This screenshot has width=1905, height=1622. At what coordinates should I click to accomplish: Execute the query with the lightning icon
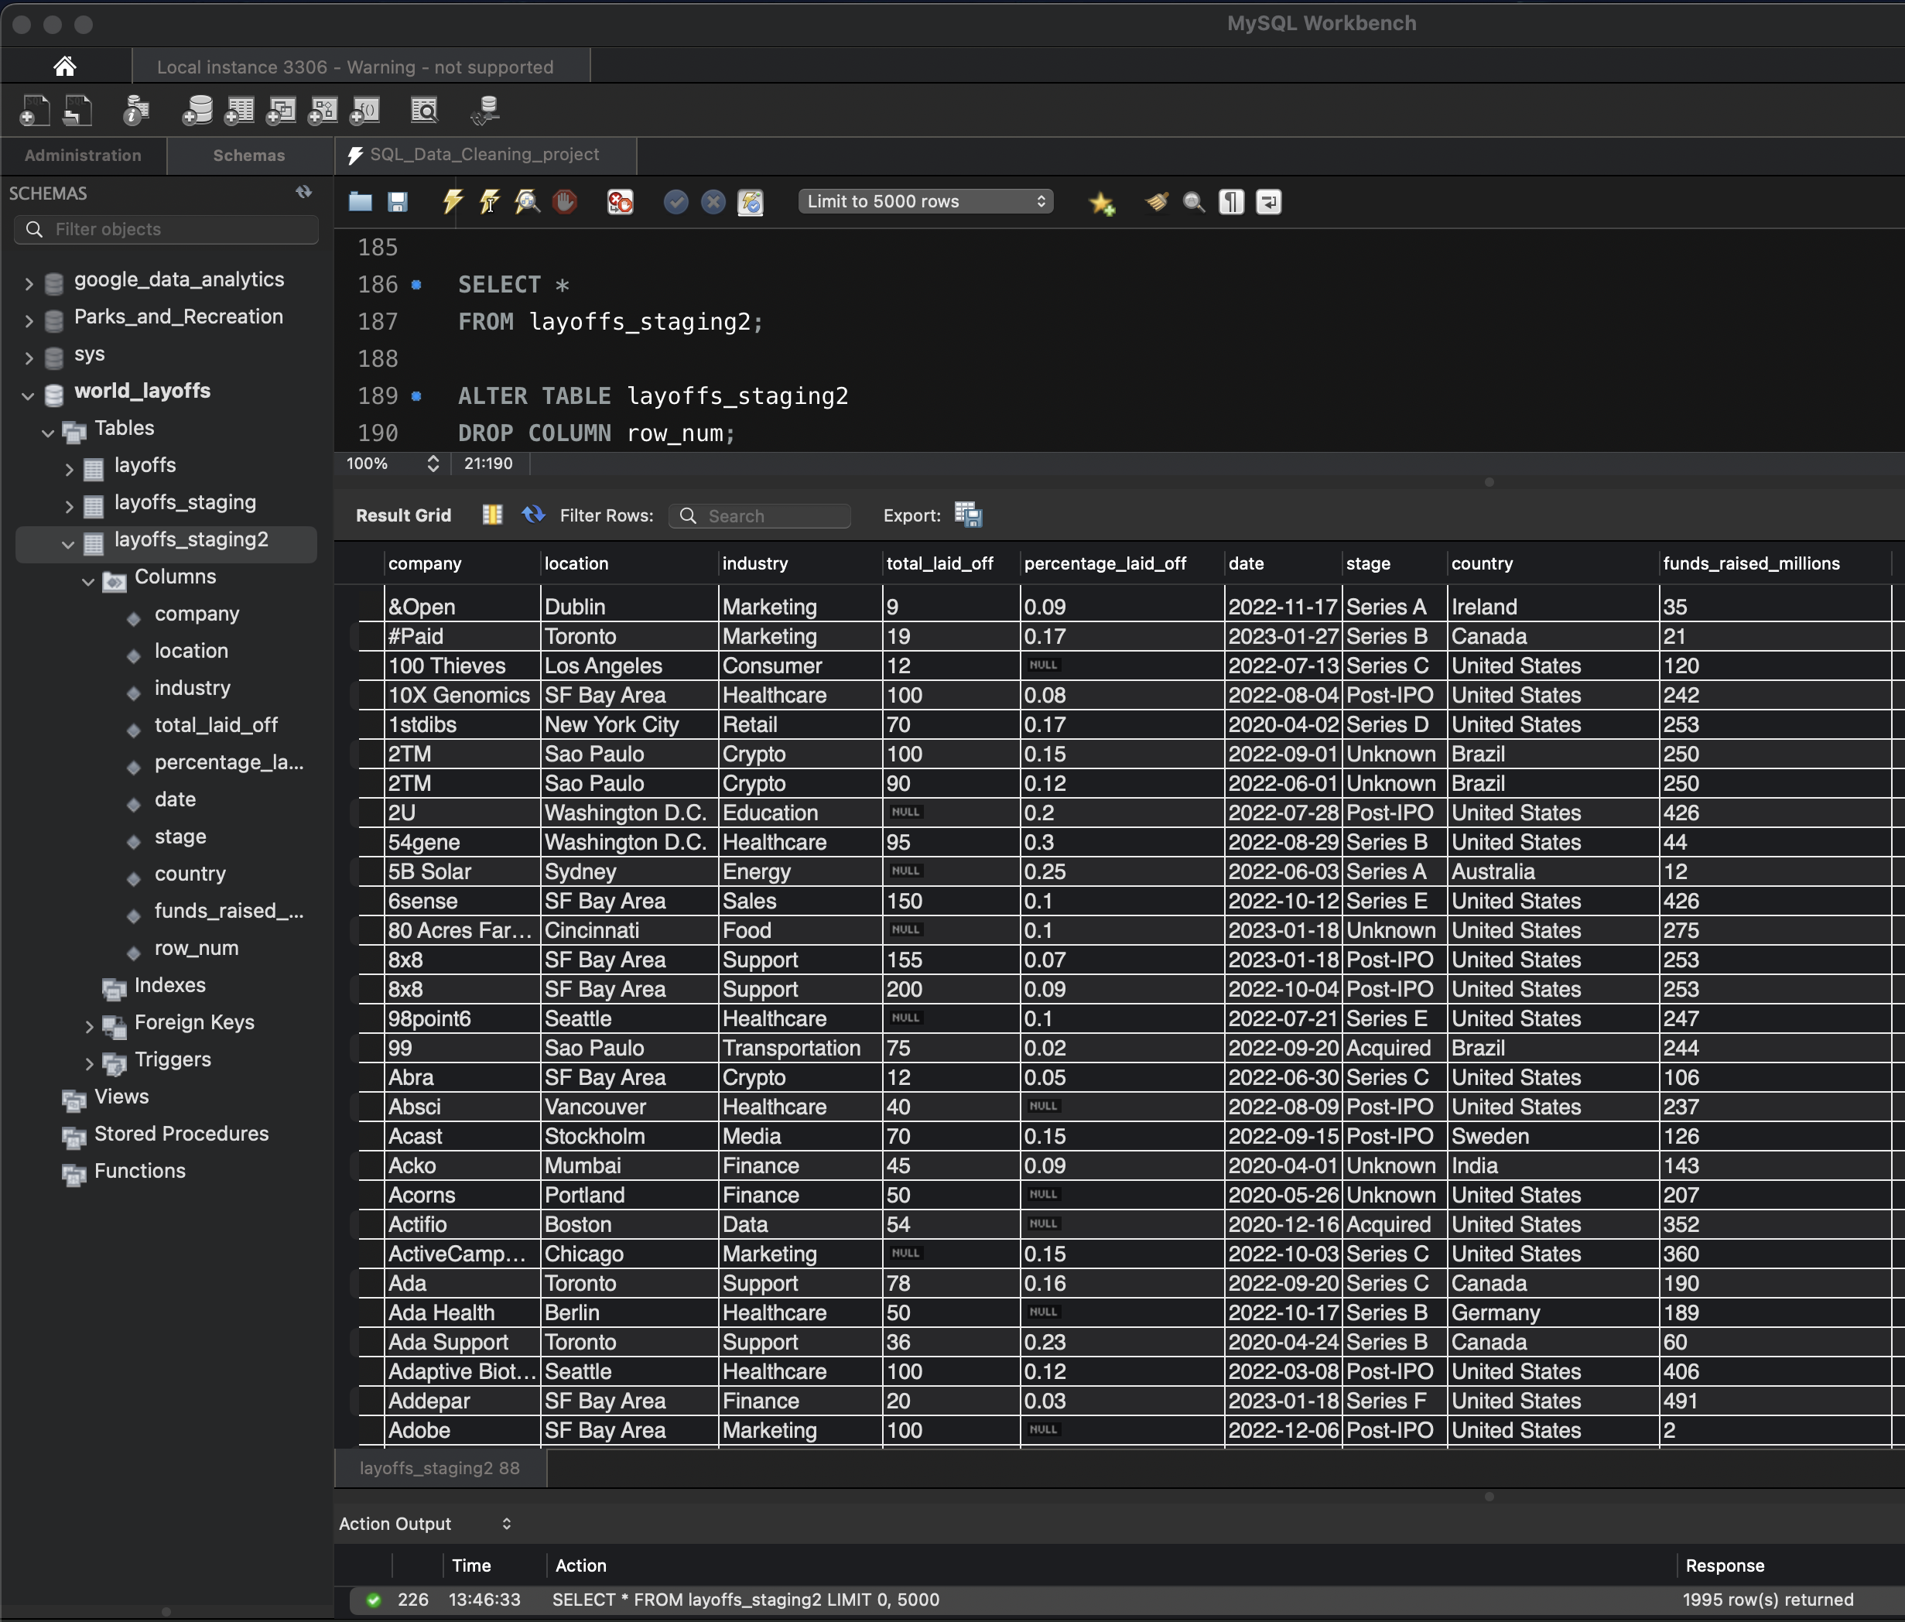(453, 202)
